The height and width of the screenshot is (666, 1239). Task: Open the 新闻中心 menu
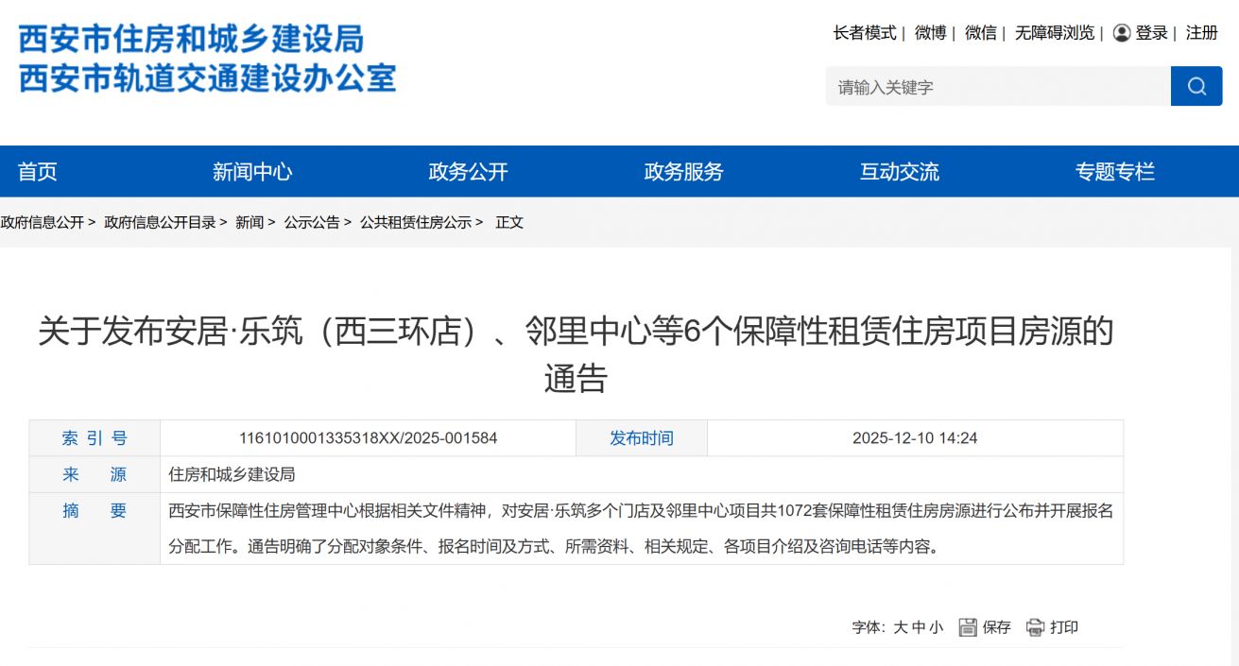pyautogui.click(x=251, y=171)
